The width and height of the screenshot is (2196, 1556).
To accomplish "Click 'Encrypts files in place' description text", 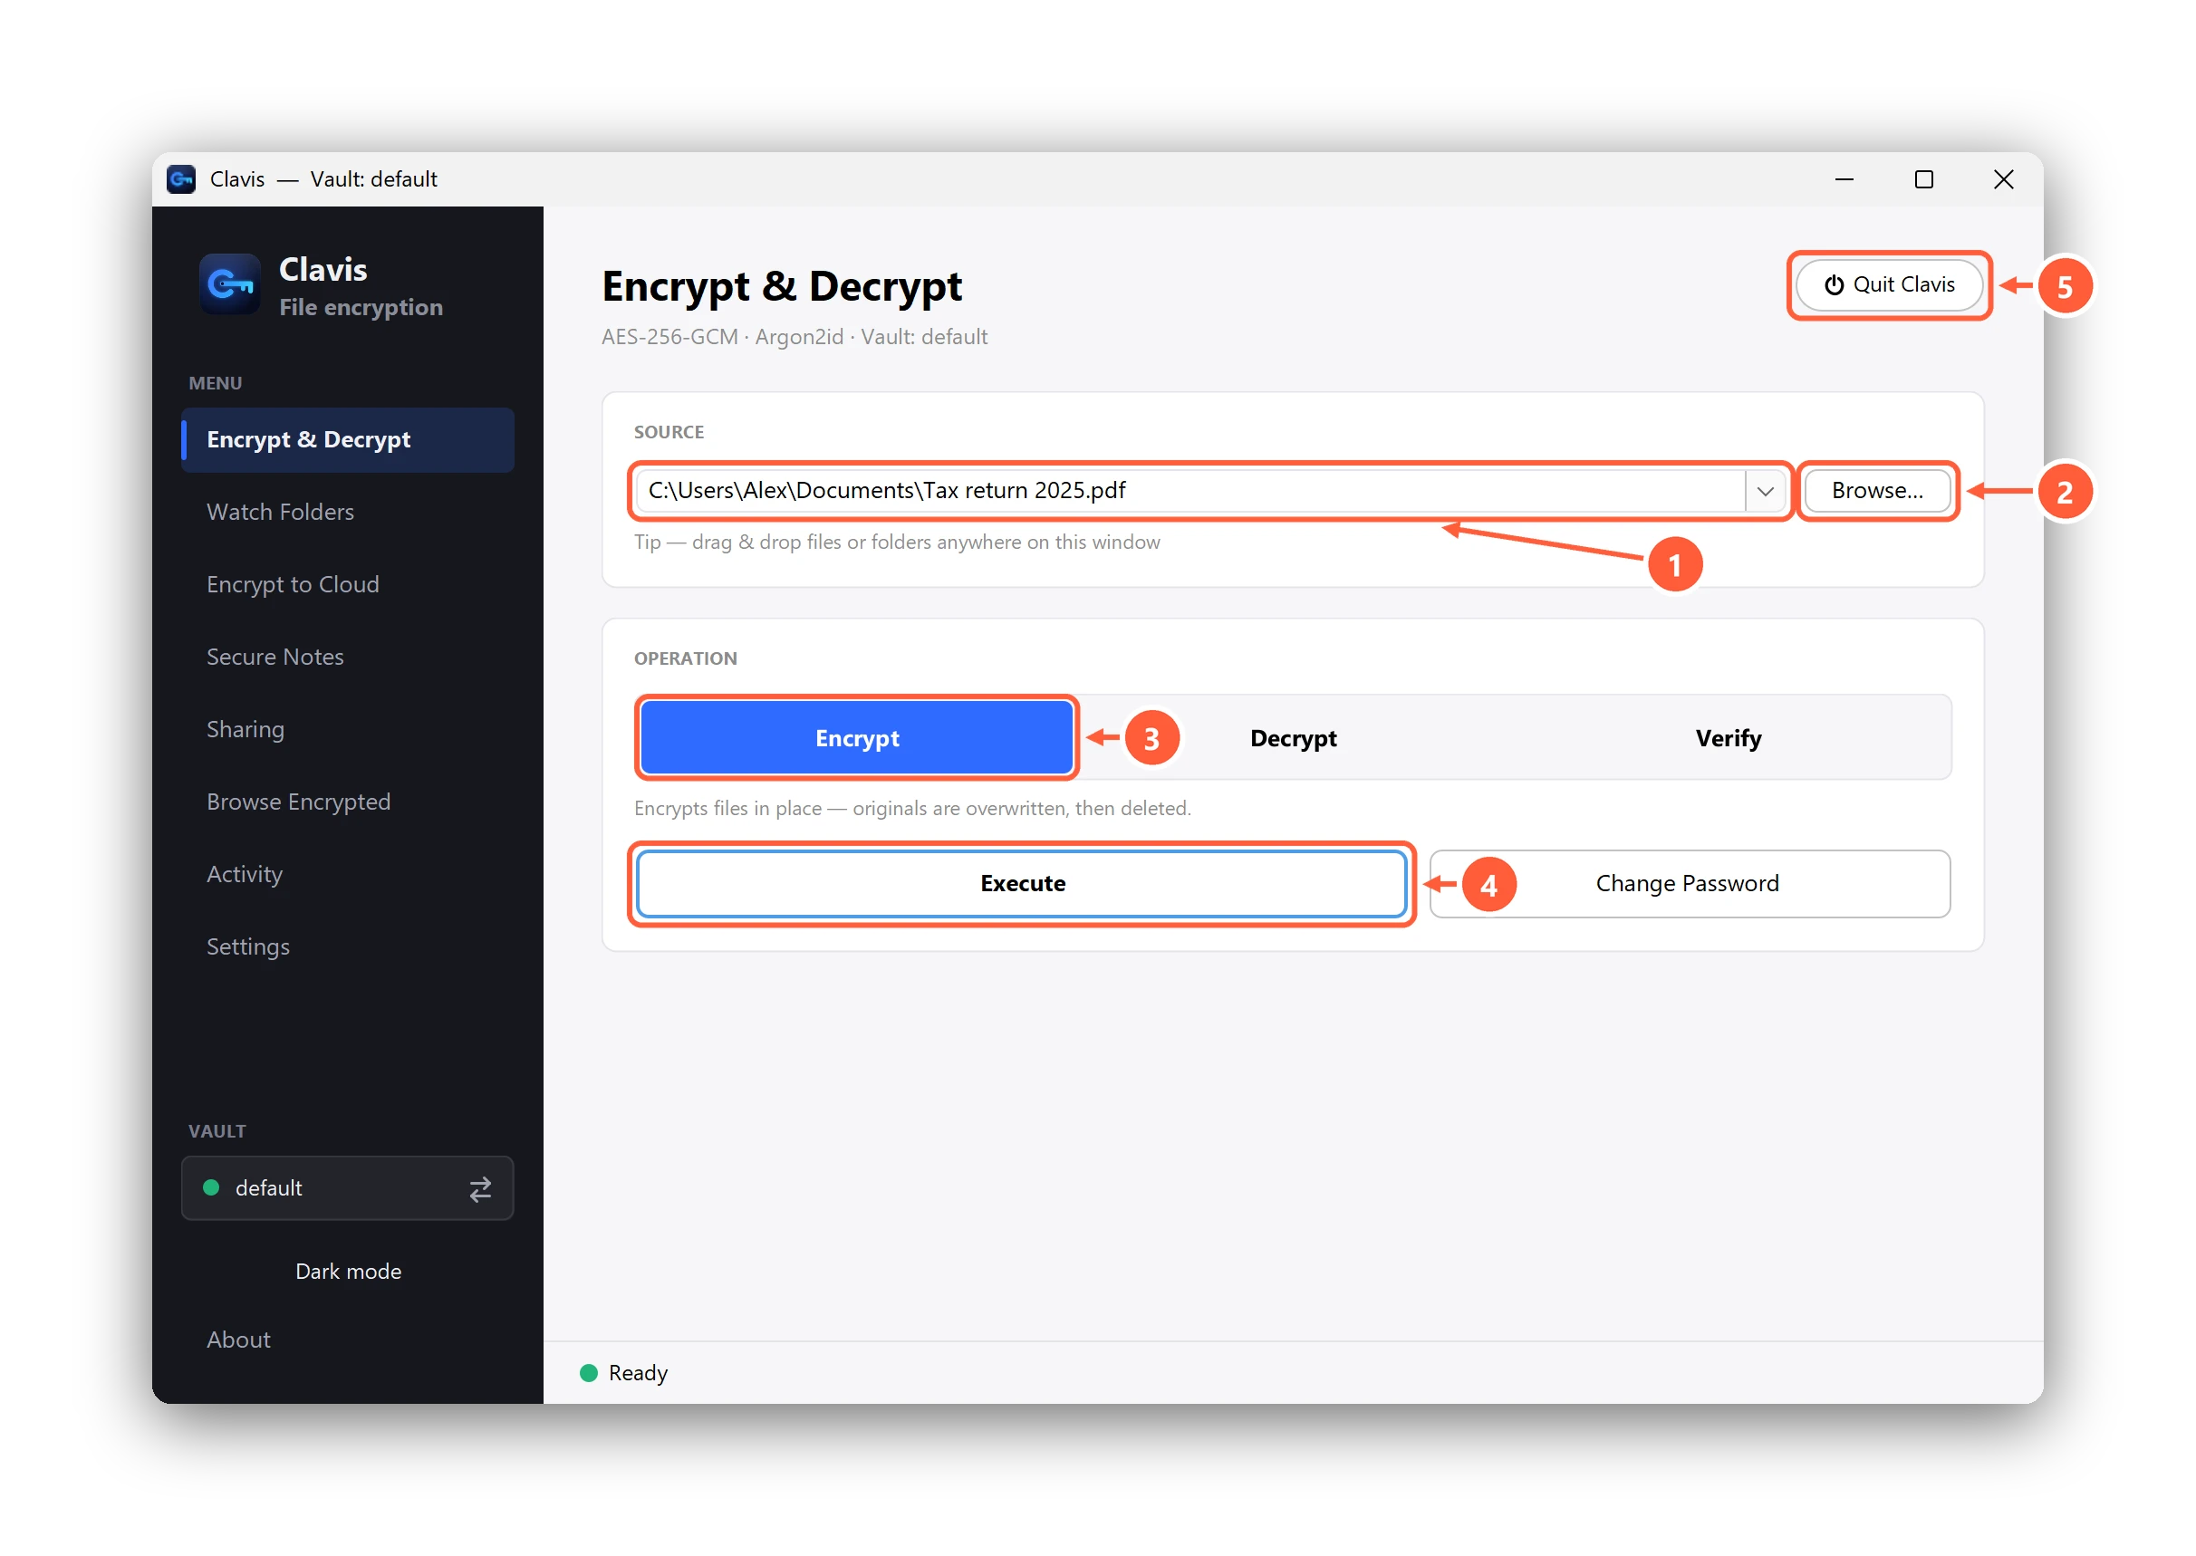I will (x=912, y=808).
